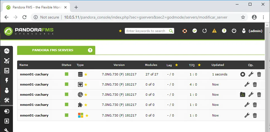270x132 pixels.
Task: Click the Modules column header
Action: pos(151,65)
